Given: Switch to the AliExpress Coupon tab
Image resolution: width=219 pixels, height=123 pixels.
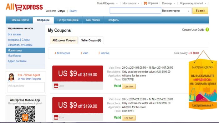Looking at the screenshot, I should click(64, 40).
